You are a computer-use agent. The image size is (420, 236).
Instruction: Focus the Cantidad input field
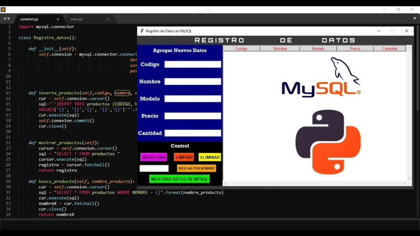pyautogui.click(x=192, y=133)
